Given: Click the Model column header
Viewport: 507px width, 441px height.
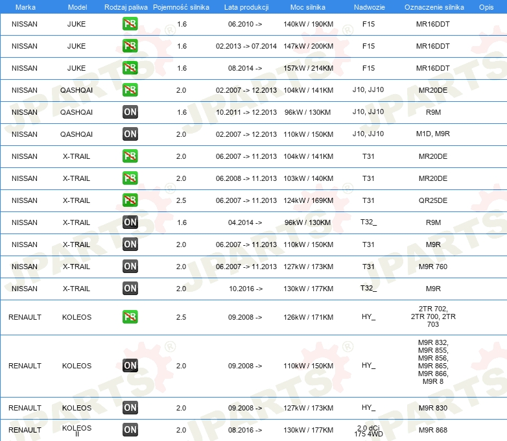Looking at the screenshot, I should (77, 7).
